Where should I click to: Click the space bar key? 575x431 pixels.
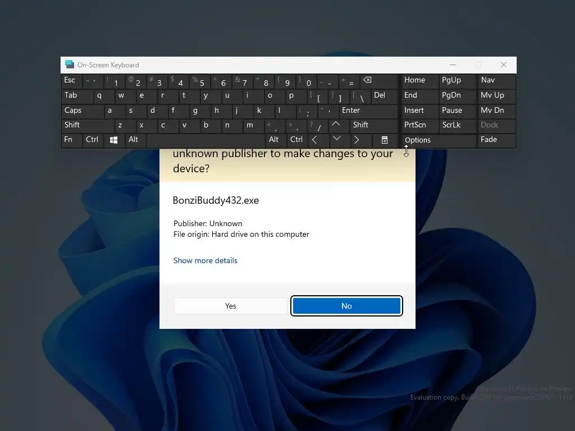coord(206,140)
